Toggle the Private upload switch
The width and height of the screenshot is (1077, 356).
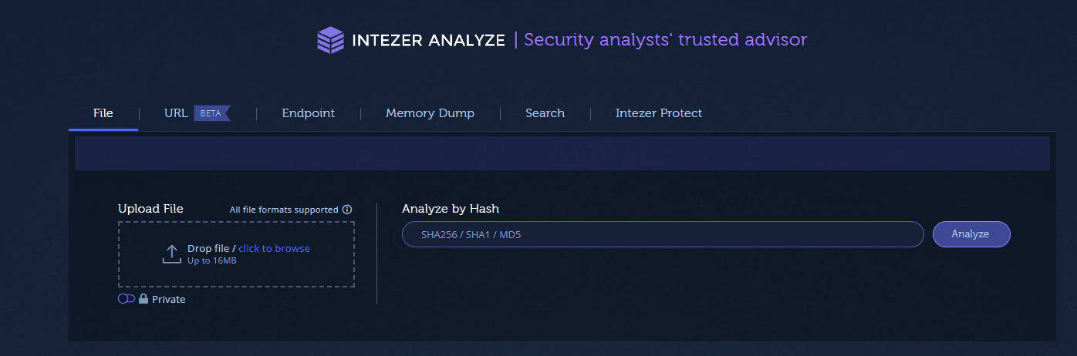pyautogui.click(x=126, y=299)
